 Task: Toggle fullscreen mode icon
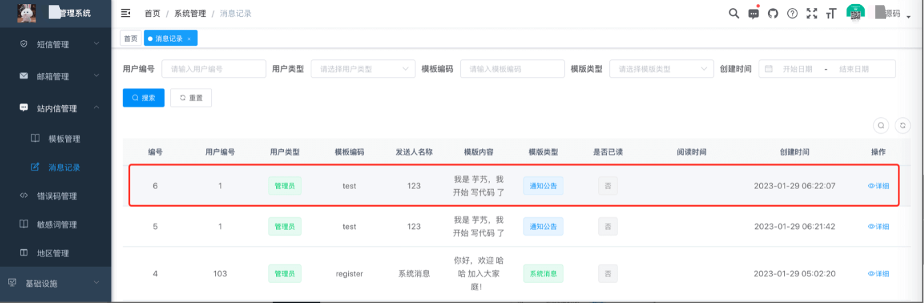pyautogui.click(x=811, y=13)
